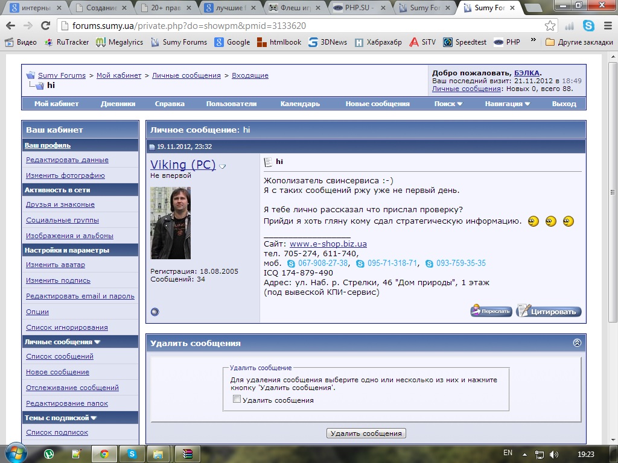The height and width of the screenshot is (463, 618).
Task: Expand the Поиск dropdown menu
Action: click(x=448, y=104)
